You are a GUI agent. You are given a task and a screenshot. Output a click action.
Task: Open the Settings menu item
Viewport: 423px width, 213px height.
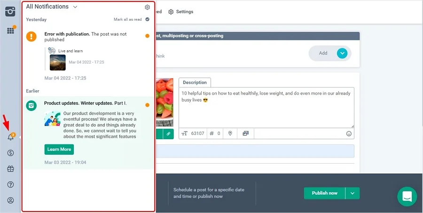tap(181, 12)
